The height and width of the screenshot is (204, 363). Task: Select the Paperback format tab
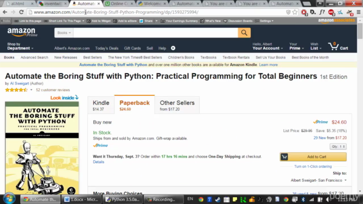[x=134, y=105]
